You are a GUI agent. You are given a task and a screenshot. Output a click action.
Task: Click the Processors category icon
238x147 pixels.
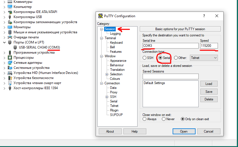click(x=10, y=58)
